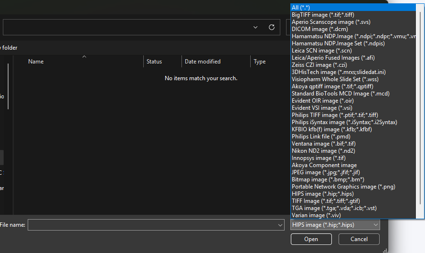Sort by the Status column header
425x253 pixels.
154,62
